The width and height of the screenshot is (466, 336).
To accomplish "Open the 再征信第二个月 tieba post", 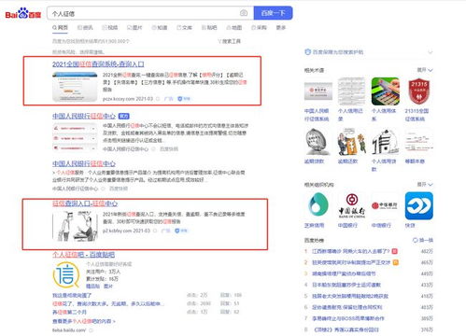I will (69, 312).
